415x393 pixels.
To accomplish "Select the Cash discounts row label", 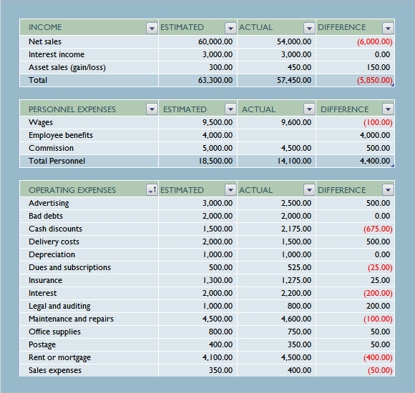I will pyautogui.click(x=89, y=229).
